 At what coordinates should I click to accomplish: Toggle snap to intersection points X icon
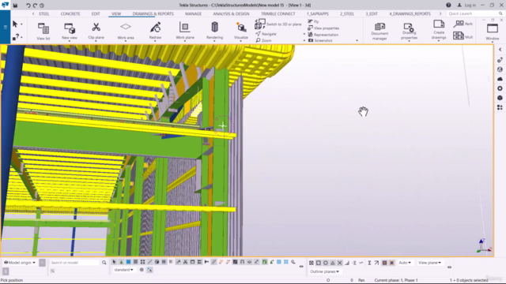339,263
